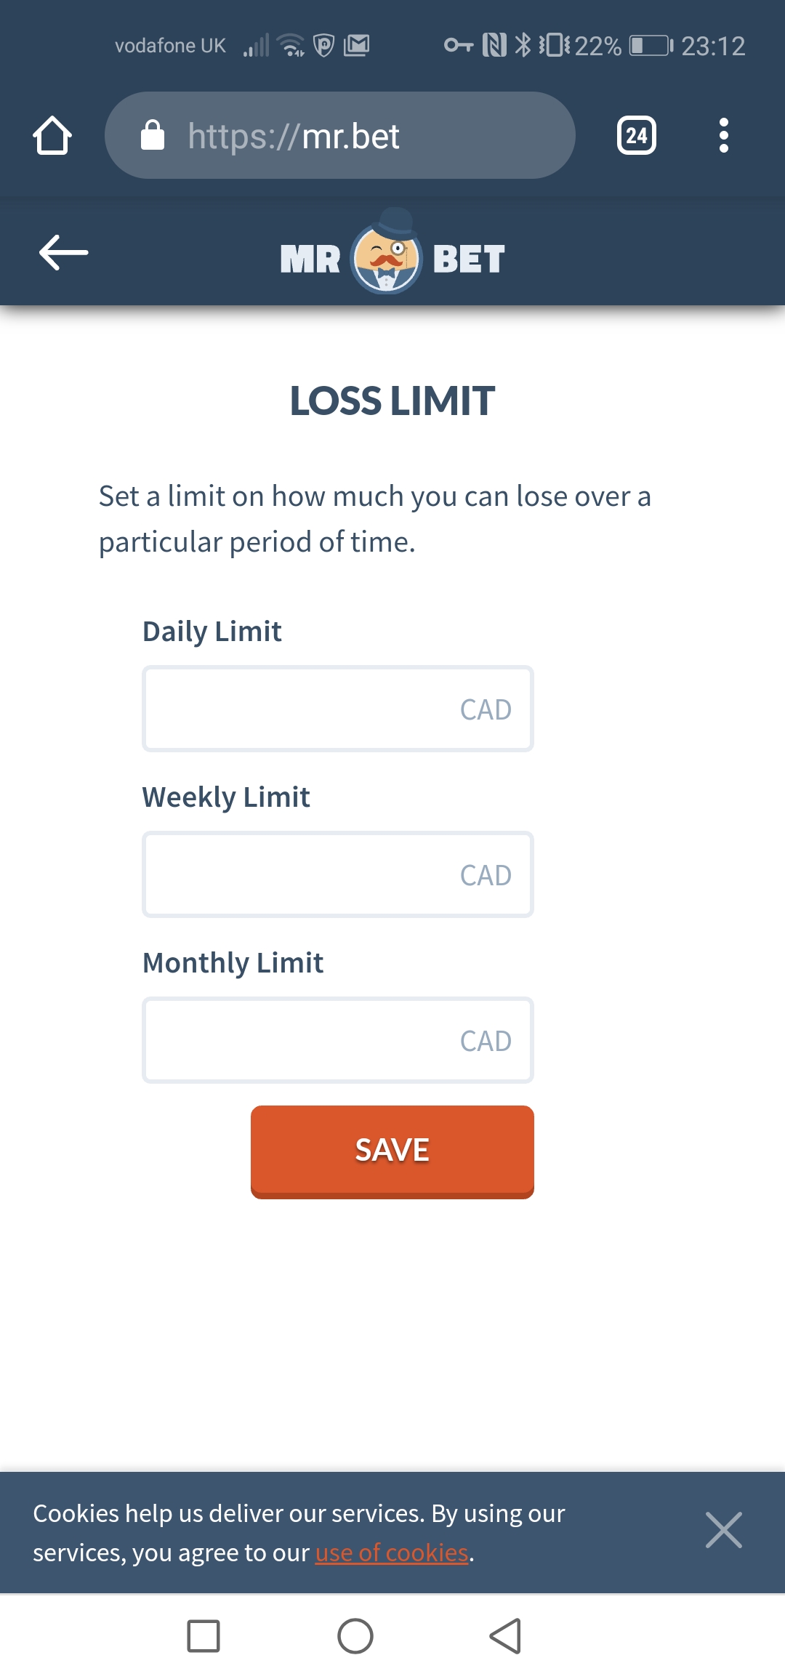The height and width of the screenshot is (1679, 785).
Task: Dismiss the cookies notice with the X
Action: (x=724, y=1530)
